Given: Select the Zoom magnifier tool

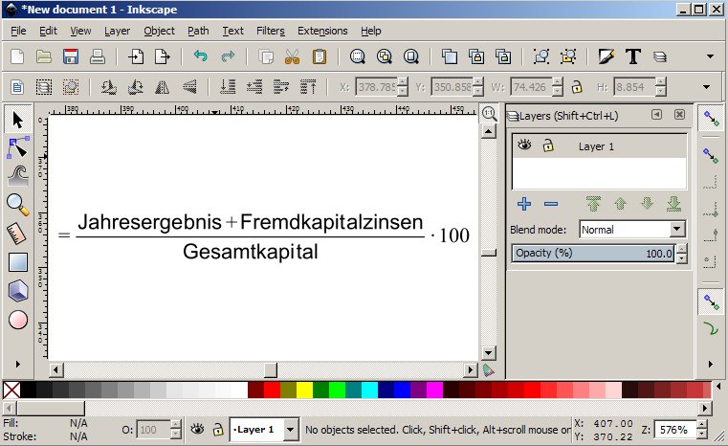Looking at the screenshot, I should (x=17, y=203).
